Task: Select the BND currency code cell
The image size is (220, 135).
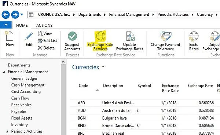Action: [x=81, y=125]
